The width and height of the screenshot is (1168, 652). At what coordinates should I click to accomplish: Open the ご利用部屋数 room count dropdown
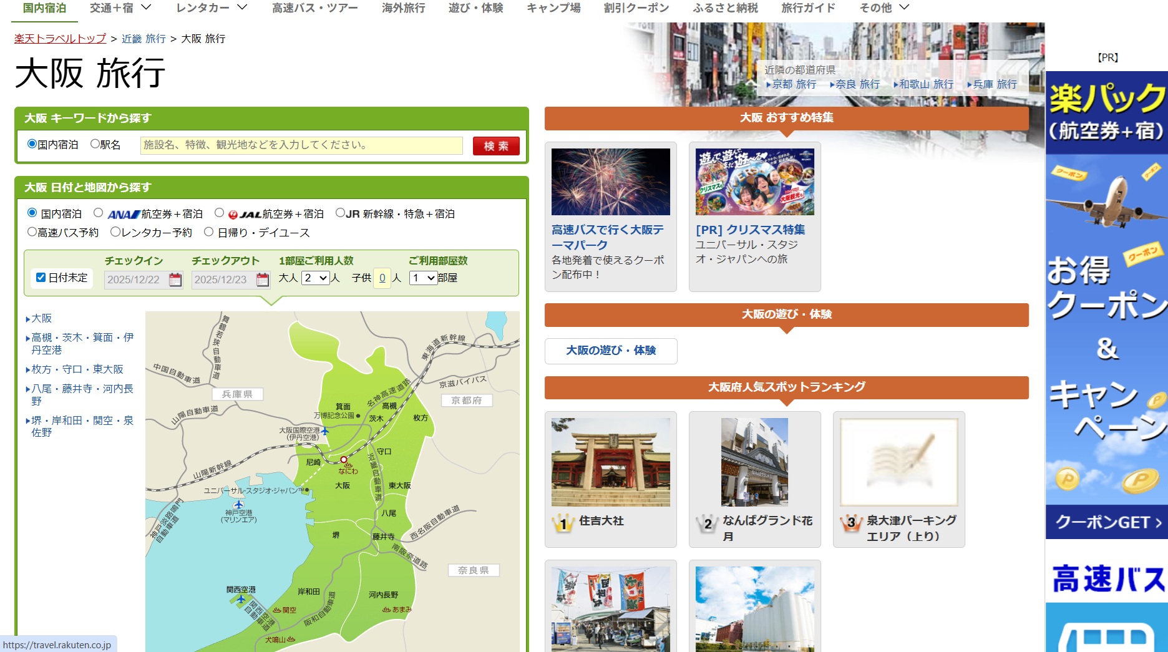pos(423,278)
